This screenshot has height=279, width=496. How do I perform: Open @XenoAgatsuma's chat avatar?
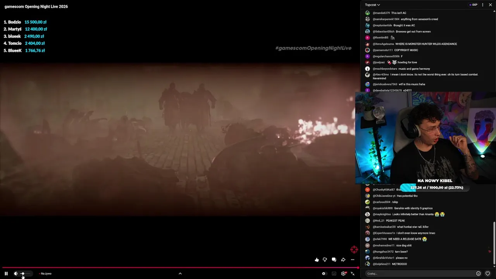pos(368,44)
